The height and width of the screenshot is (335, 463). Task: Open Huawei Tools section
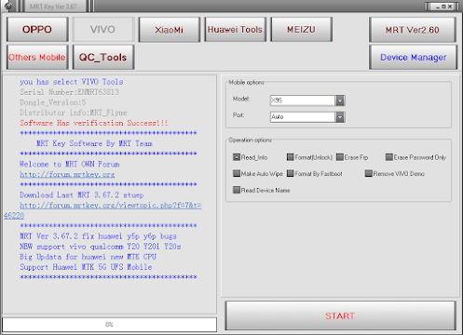pyautogui.click(x=235, y=30)
